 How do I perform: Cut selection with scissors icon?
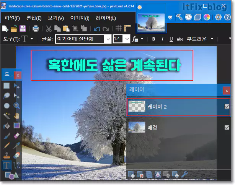[49, 28]
